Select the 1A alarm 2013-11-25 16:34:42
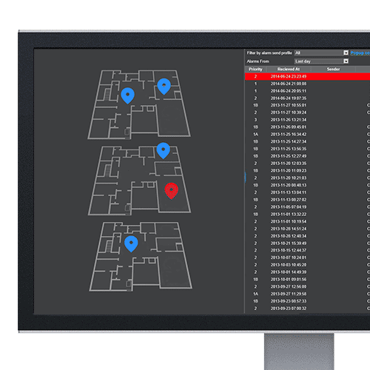 click(x=307, y=135)
